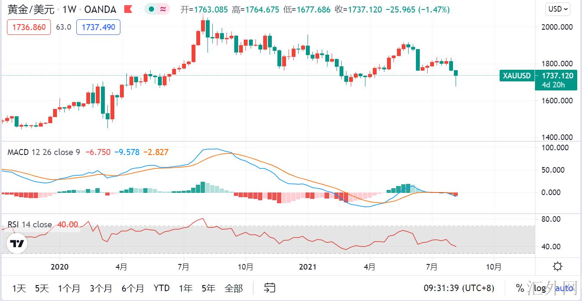582x301 pixels.
Task: Select the YTD date range
Action: (161, 288)
